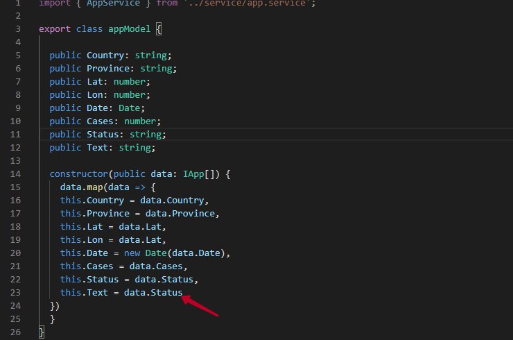The height and width of the screenshot is (340, 513).
Task: Click 'Country' property on line 5
Action: point(105,56)
